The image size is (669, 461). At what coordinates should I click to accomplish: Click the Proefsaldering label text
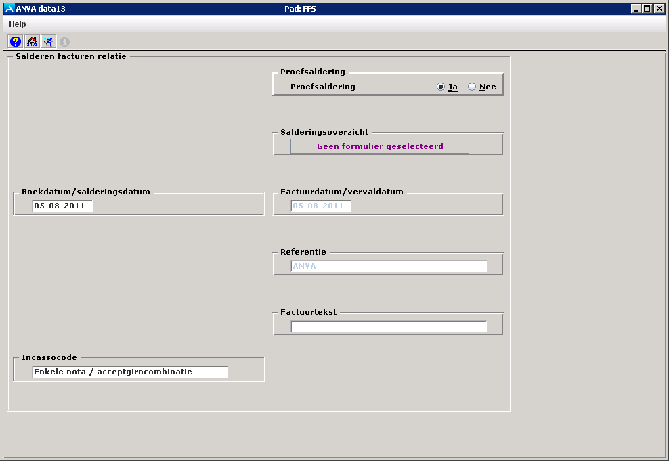click(322, 87)
